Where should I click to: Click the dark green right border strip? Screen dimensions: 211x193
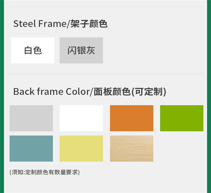[x=209, y=96]
